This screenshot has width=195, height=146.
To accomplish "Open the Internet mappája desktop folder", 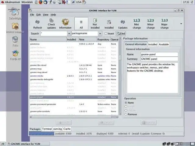I will click(15, 28).
